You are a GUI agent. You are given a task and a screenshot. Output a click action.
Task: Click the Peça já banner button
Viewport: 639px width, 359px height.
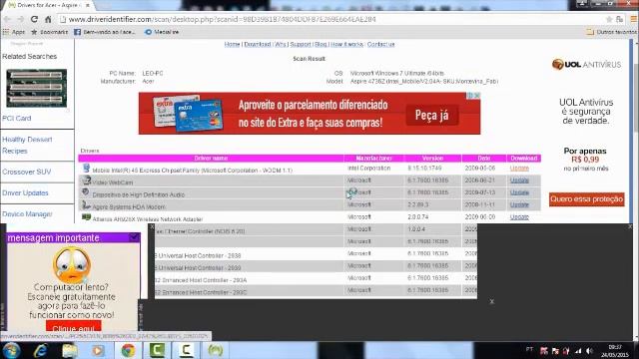click(x=432, y=116)
